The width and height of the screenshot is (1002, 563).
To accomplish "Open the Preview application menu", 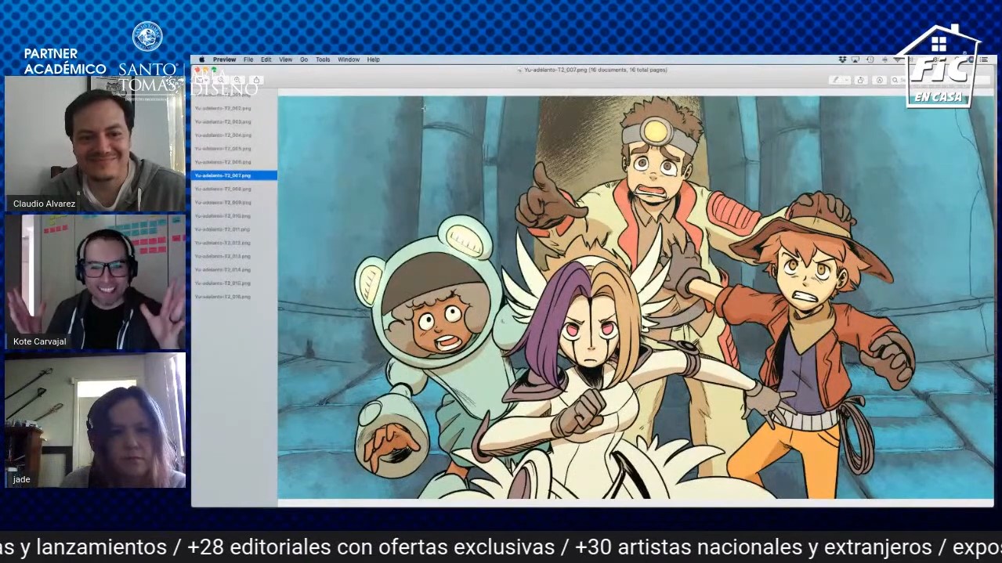I will [224, 60].
